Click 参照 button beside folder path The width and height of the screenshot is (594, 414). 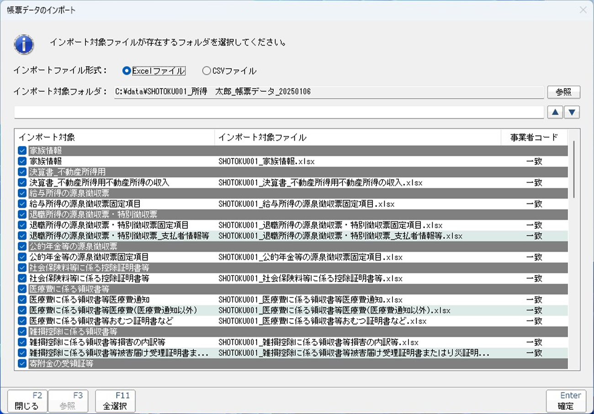click(x=563, y=92)
